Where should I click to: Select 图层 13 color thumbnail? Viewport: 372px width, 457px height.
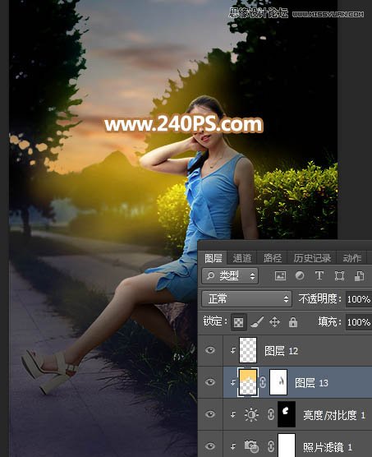point(248,382)
